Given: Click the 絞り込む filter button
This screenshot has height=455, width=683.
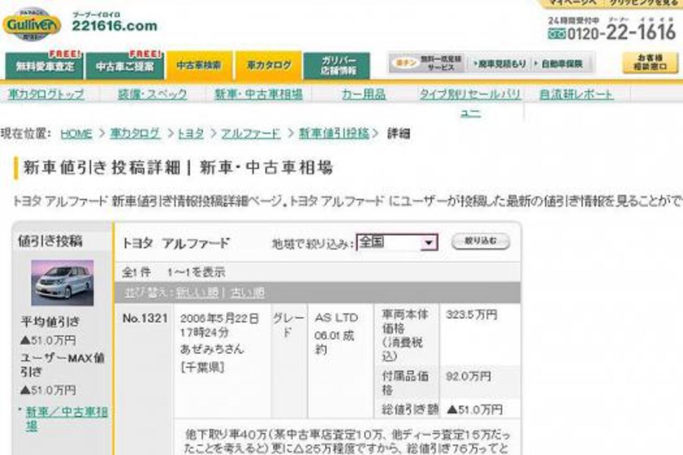Looking at the screenshot, I should pos(480,241).
